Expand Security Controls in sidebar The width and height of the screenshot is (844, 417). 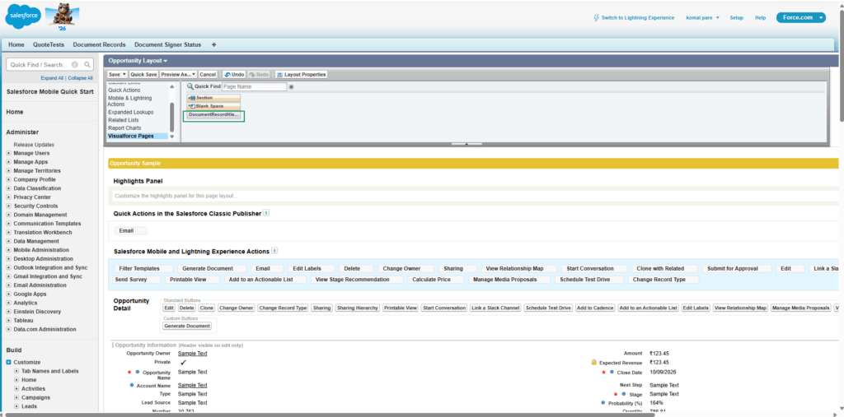[x=8, y=206]
